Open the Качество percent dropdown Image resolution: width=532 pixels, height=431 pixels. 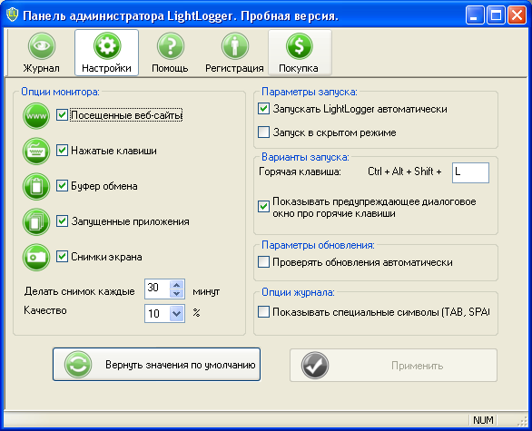[177, 313]
